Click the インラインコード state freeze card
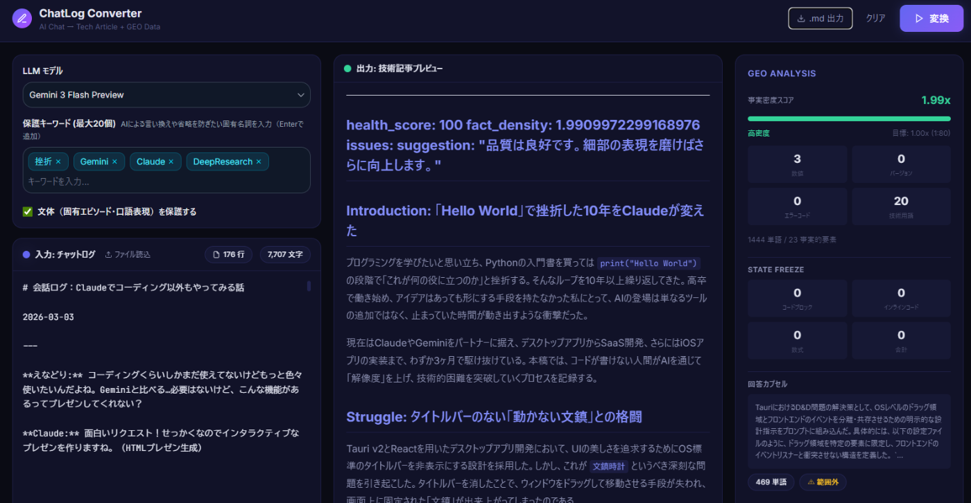The height and width of the screenshot is (503, 971). [x=901, y=298]
